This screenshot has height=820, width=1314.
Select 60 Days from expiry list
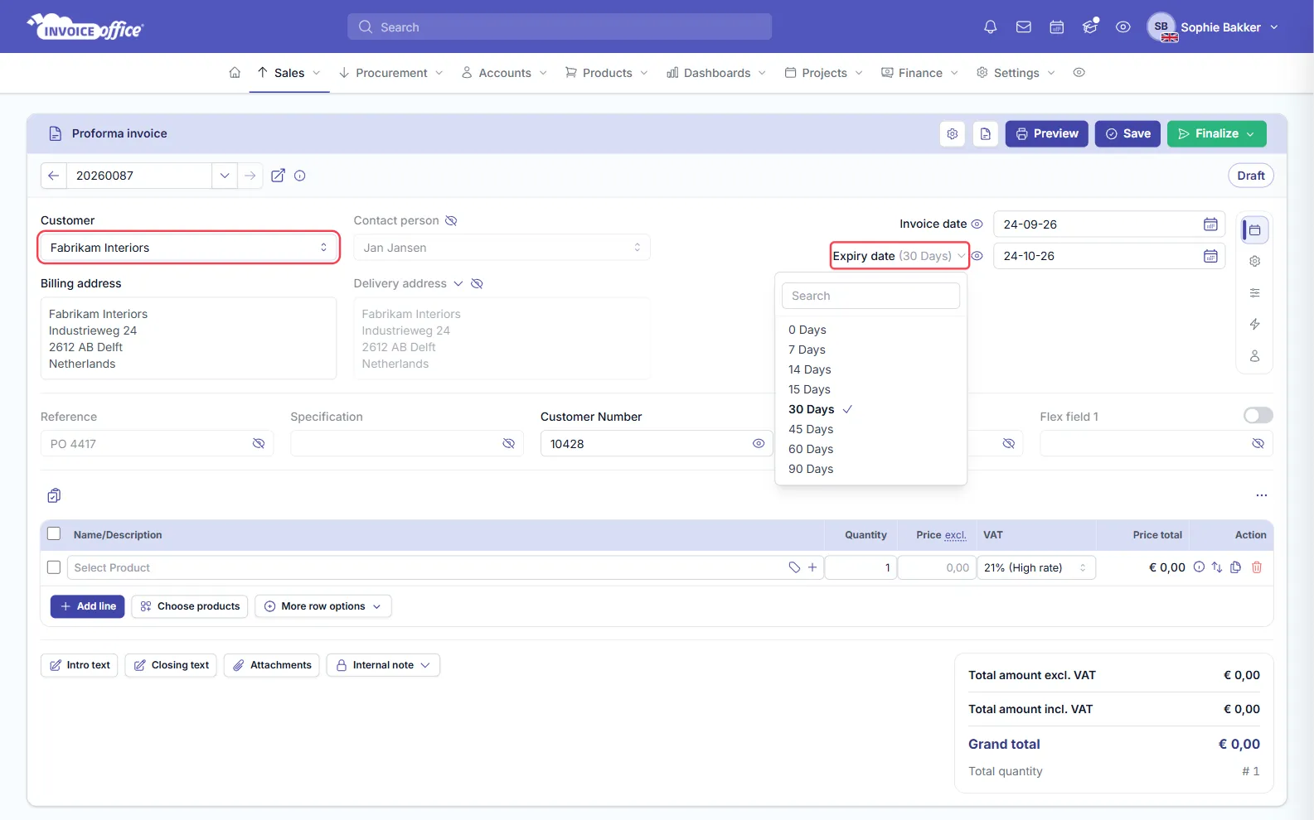(x=811, y=449)
